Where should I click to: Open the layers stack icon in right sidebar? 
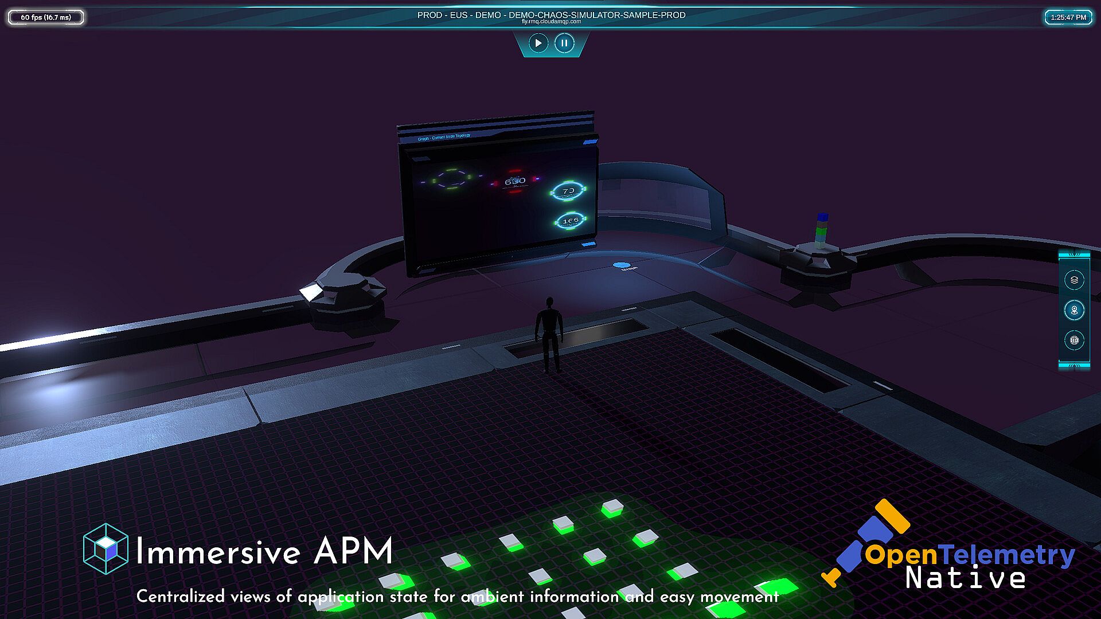tap(1074, 280)
